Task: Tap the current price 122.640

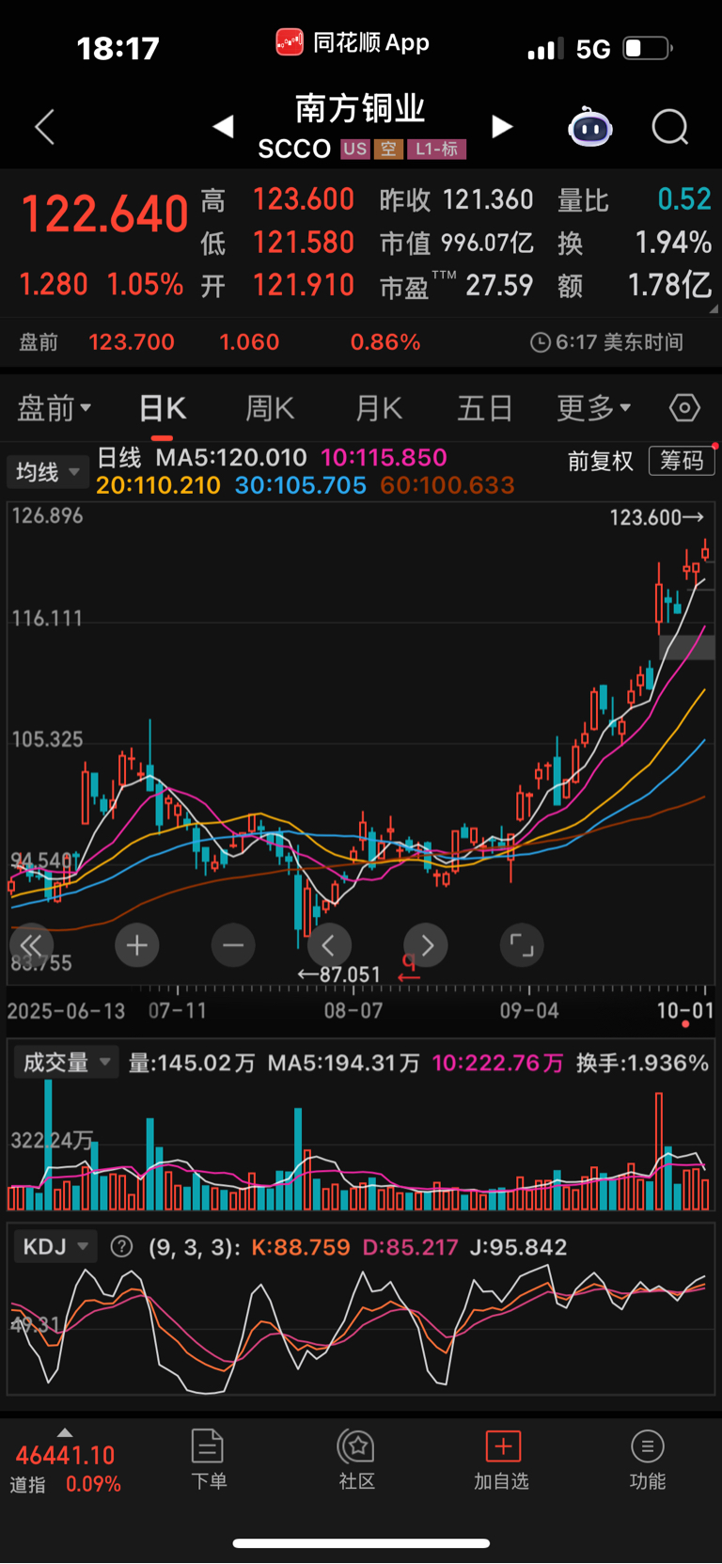Action: click(105, 214)
